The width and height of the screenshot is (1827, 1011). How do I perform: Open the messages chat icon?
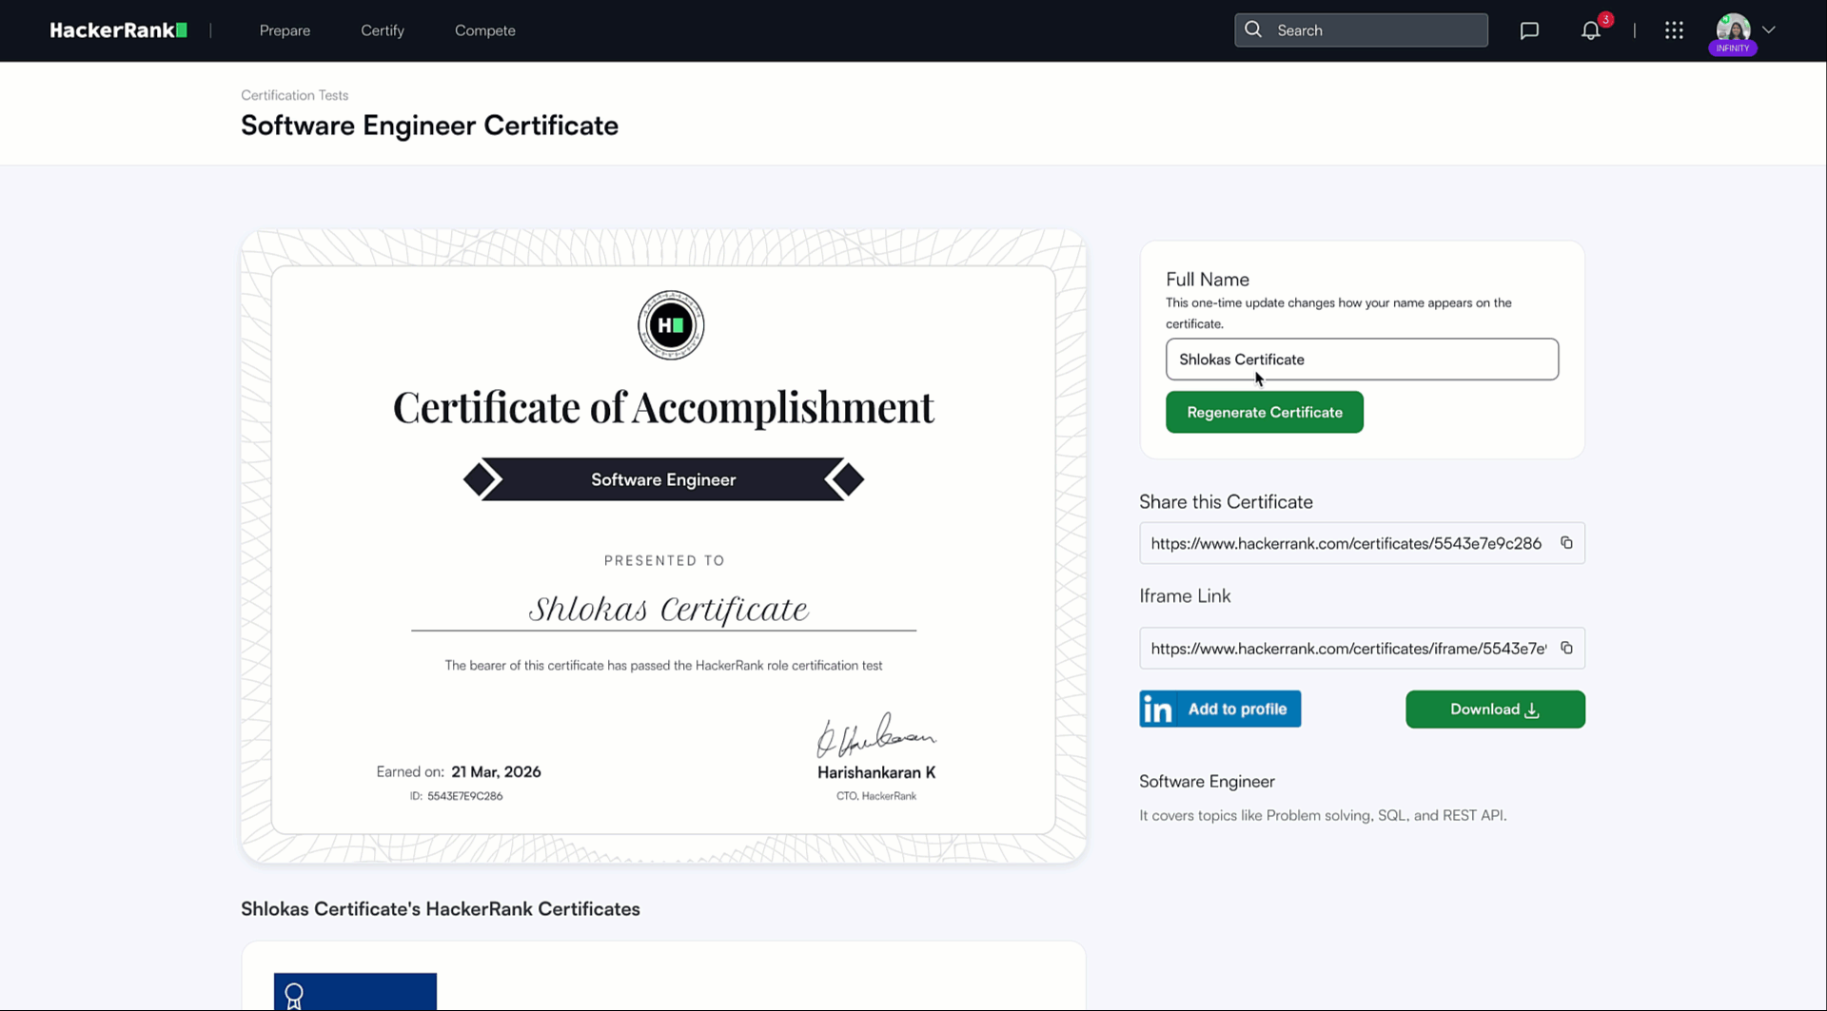click(1529, 30)
